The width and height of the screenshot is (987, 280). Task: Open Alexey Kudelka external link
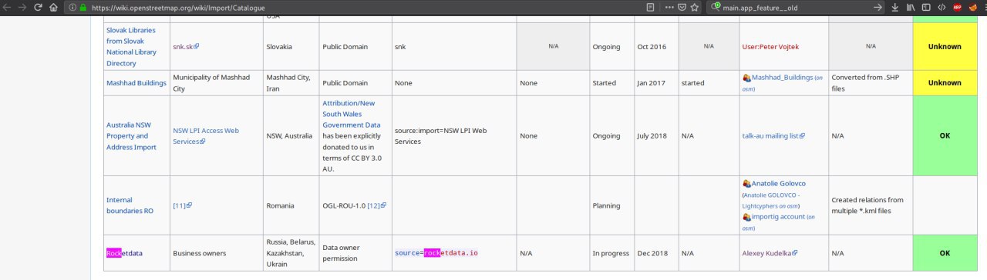[x=770, y=253]
